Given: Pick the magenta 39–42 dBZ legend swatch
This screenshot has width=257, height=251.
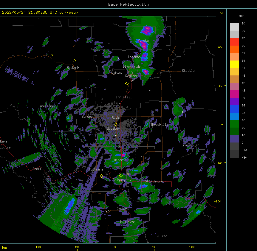Looking at the screenshot, I should pos(234,94).
